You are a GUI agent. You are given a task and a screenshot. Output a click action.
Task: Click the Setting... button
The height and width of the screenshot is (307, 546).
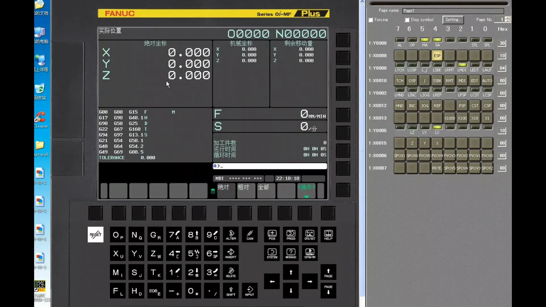pos(453,20)
